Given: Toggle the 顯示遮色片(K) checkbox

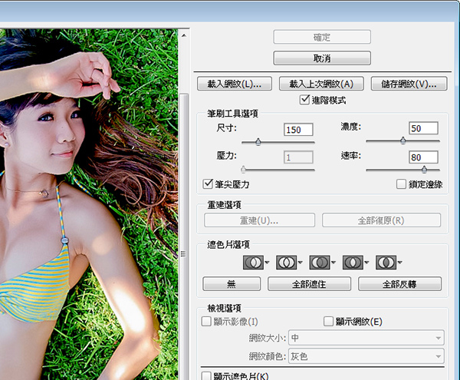Looking at the screenshot, I should pyautogui.click(x=206, y=376).
